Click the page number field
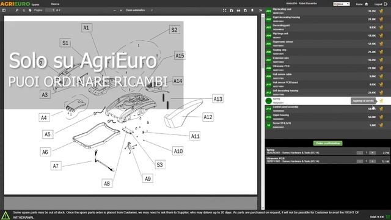Viewport: 391px width, 220px height. (x=50, y=10)
